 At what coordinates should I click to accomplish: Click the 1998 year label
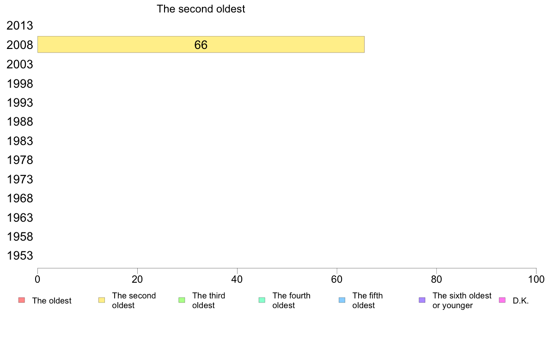pos(19,84)
